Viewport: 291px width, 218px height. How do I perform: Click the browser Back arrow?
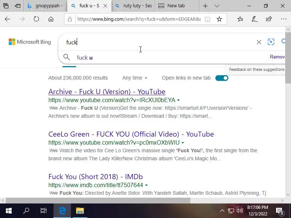(7, 19)
